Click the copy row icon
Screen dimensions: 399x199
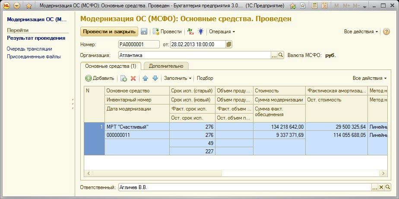click(x=123, y=78)
